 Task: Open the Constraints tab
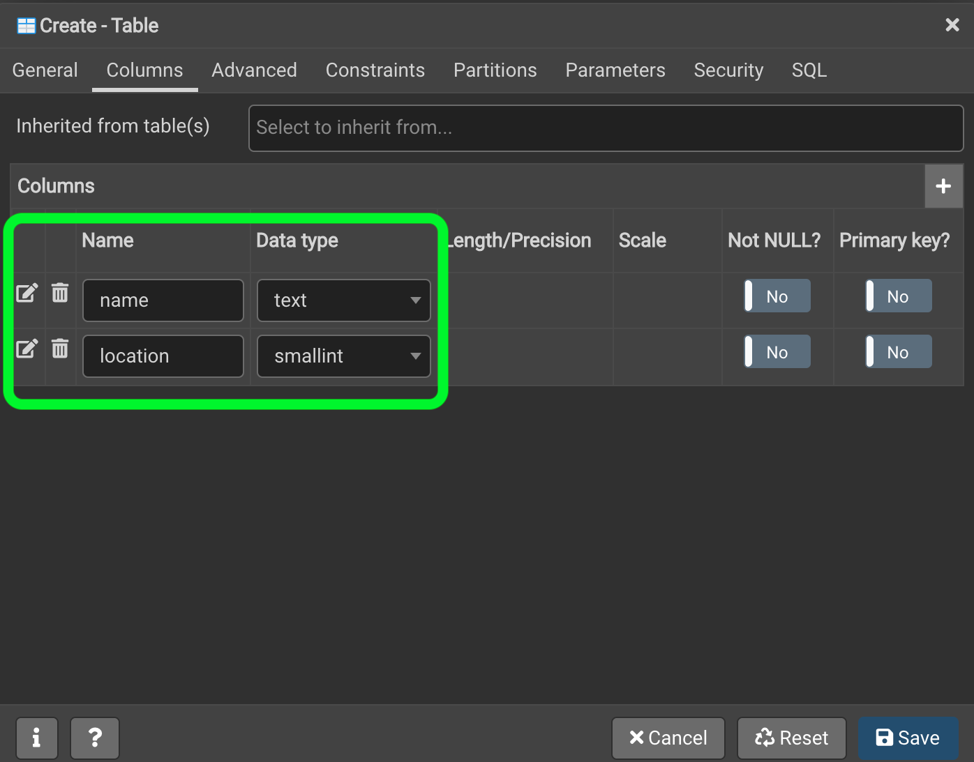click(x=375, y=70)
